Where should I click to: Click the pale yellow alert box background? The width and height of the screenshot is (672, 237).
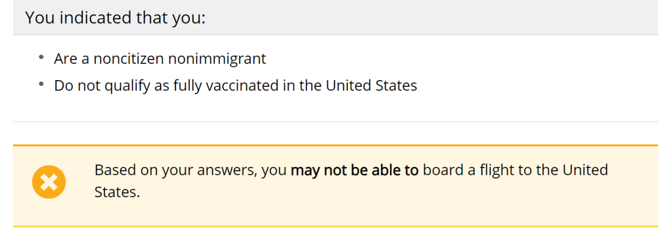pyautogui.click(x=335, y=186)
